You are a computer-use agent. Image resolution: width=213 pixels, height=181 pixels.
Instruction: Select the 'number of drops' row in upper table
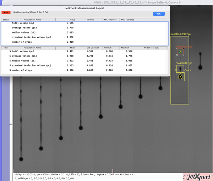(83, 42)
